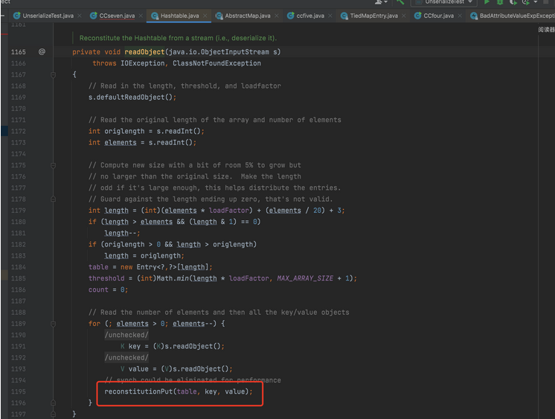Run UnserializeTest with the green play button

point(487,1)
